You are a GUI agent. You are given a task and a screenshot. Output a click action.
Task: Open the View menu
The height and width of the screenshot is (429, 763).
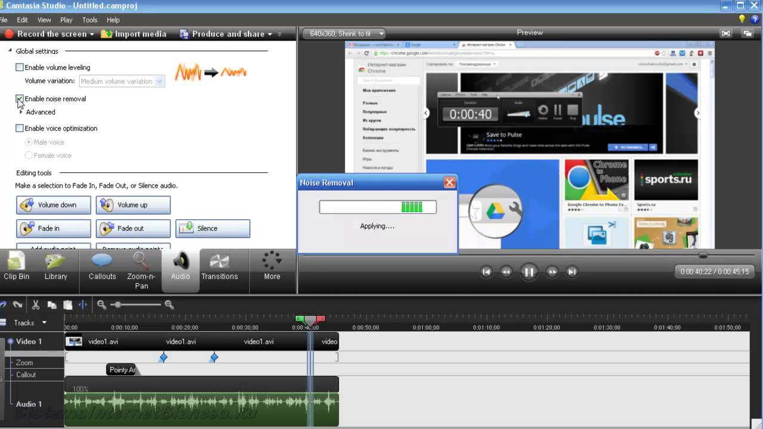point(44,20)
